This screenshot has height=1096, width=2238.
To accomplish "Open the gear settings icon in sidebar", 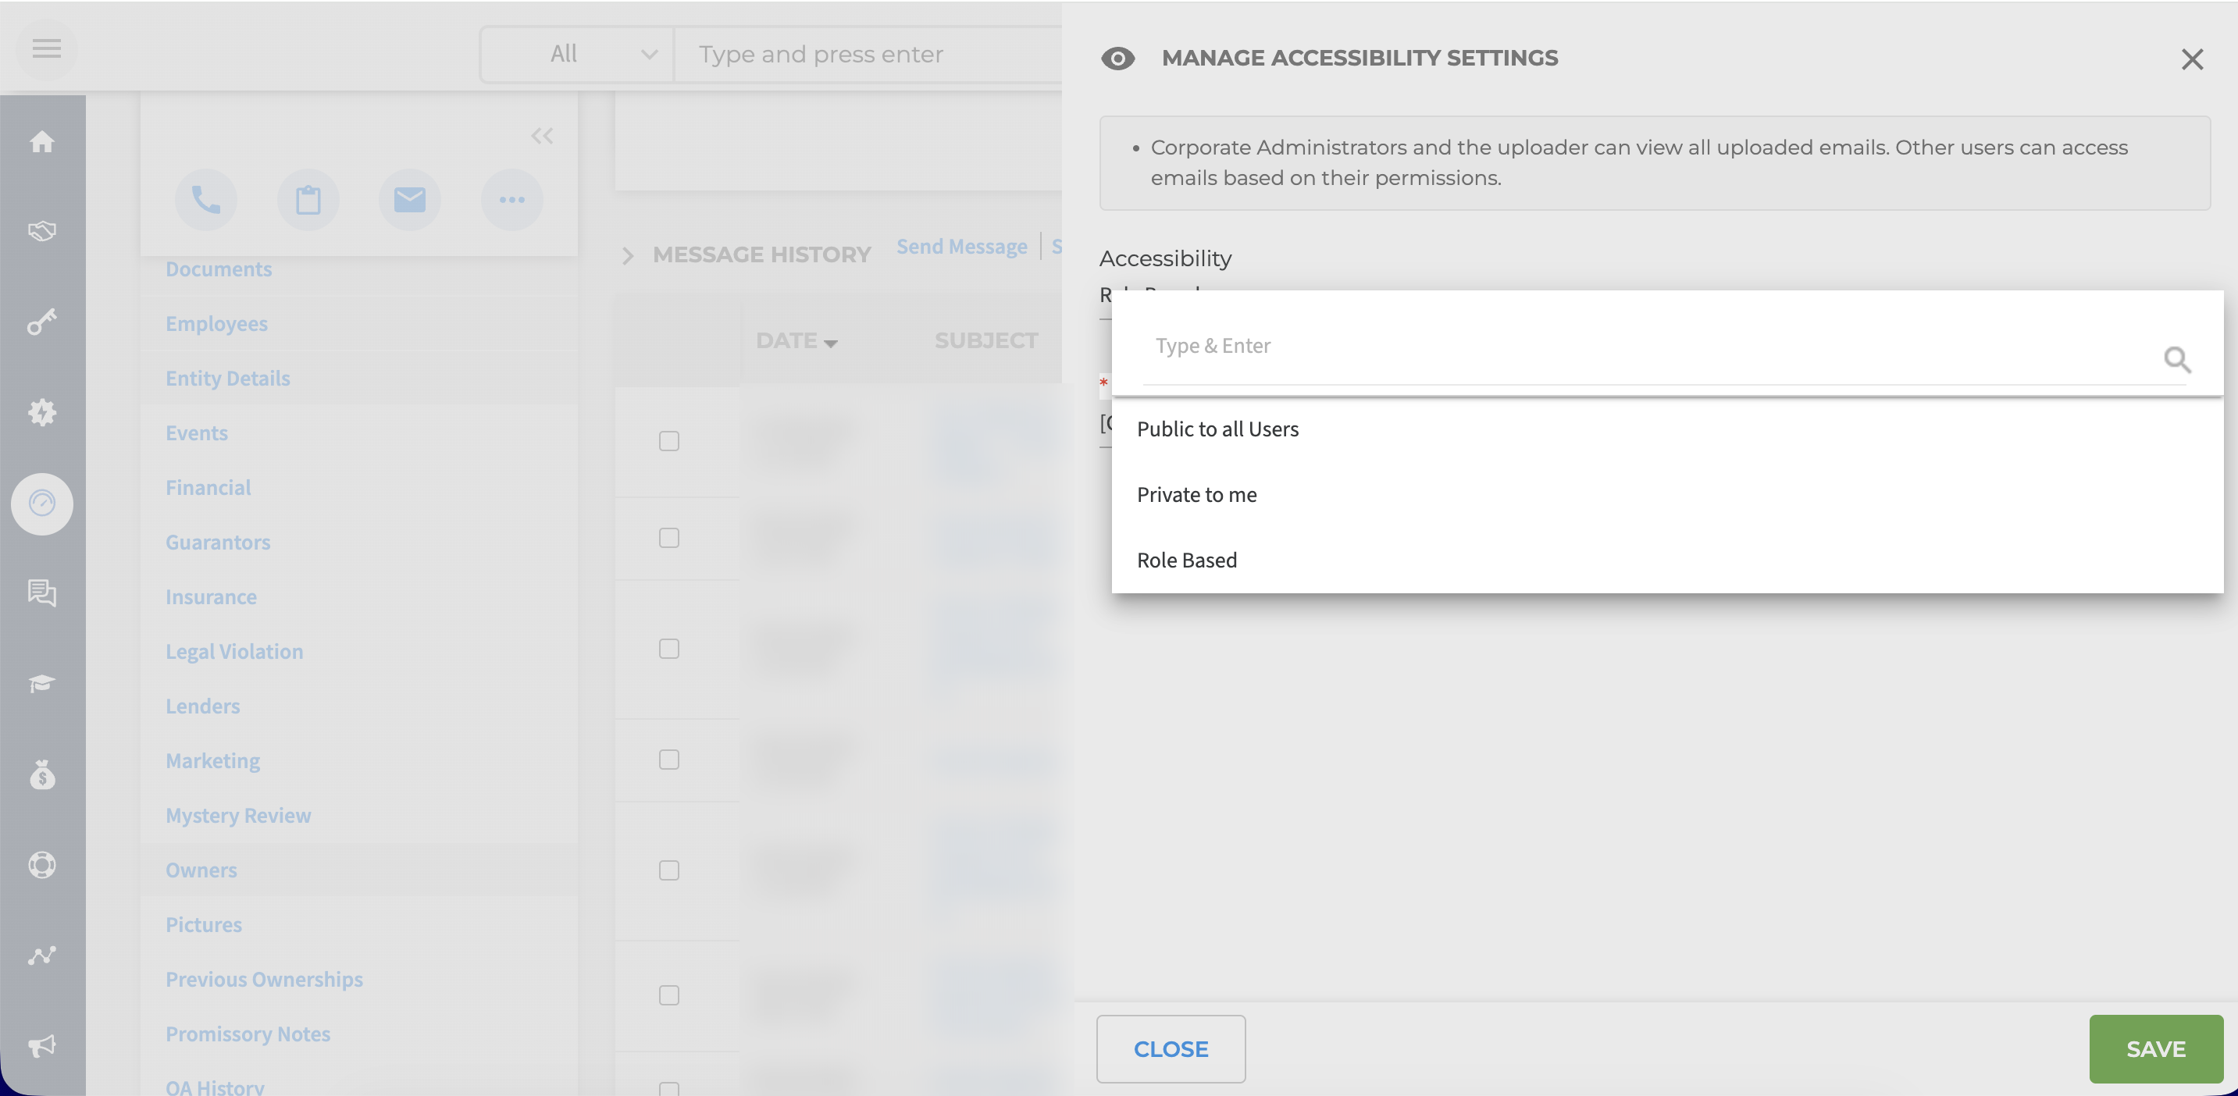I will click(41, 411).
